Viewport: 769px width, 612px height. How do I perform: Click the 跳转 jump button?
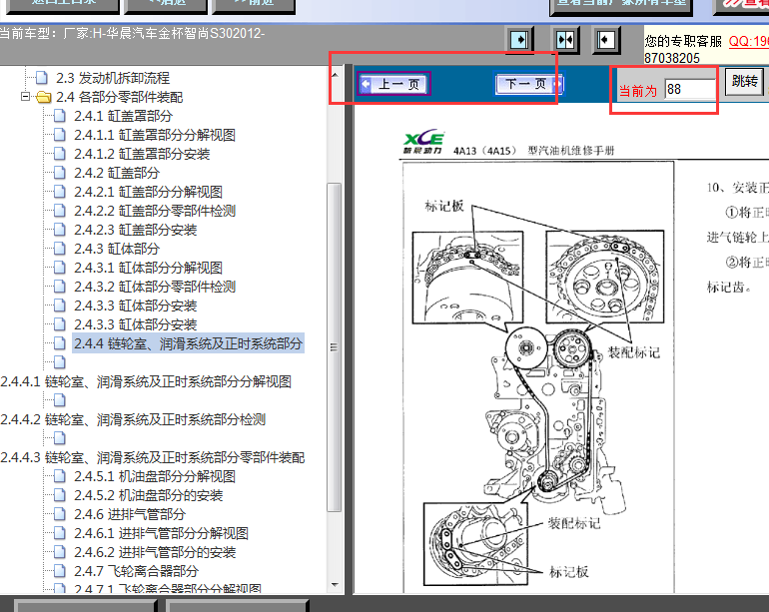tap(744, 82)
